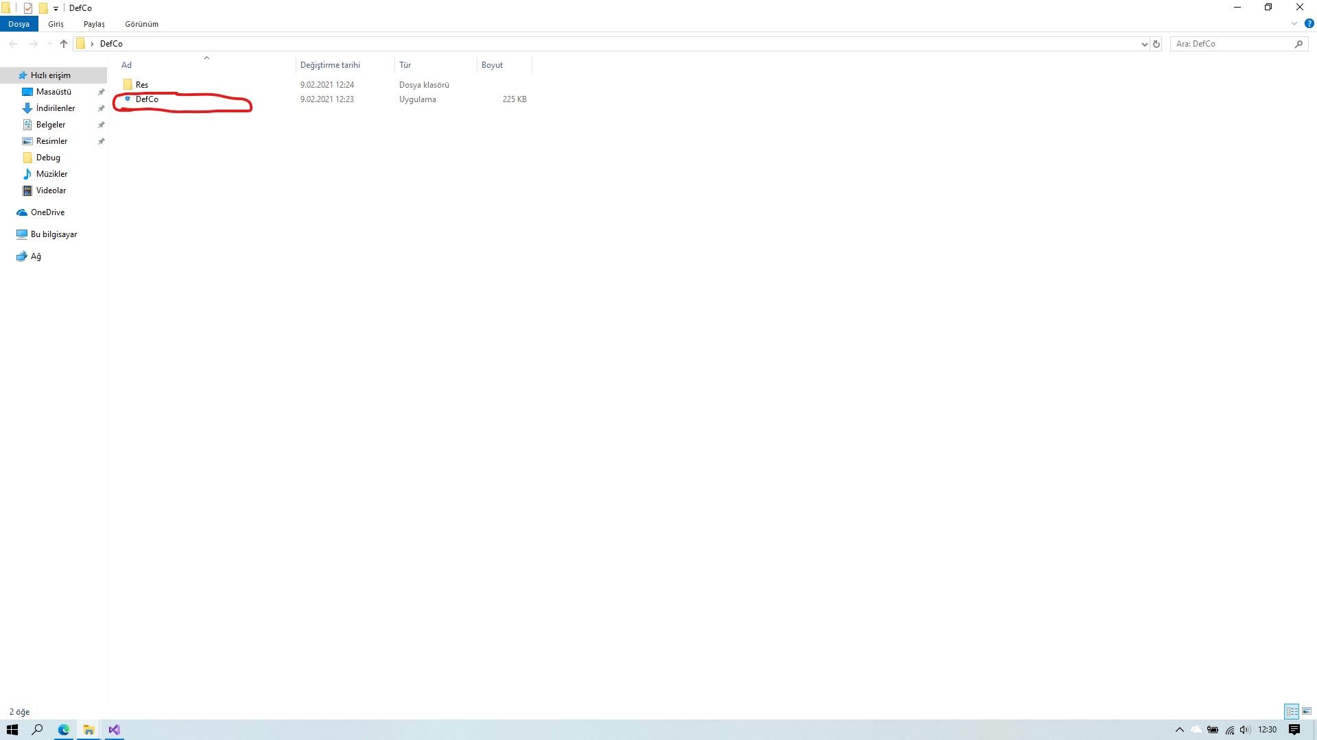This screenshot has height=740, width=1317.
Task: Expand the ribbon with the chevron
Action: pos(1294,23)
